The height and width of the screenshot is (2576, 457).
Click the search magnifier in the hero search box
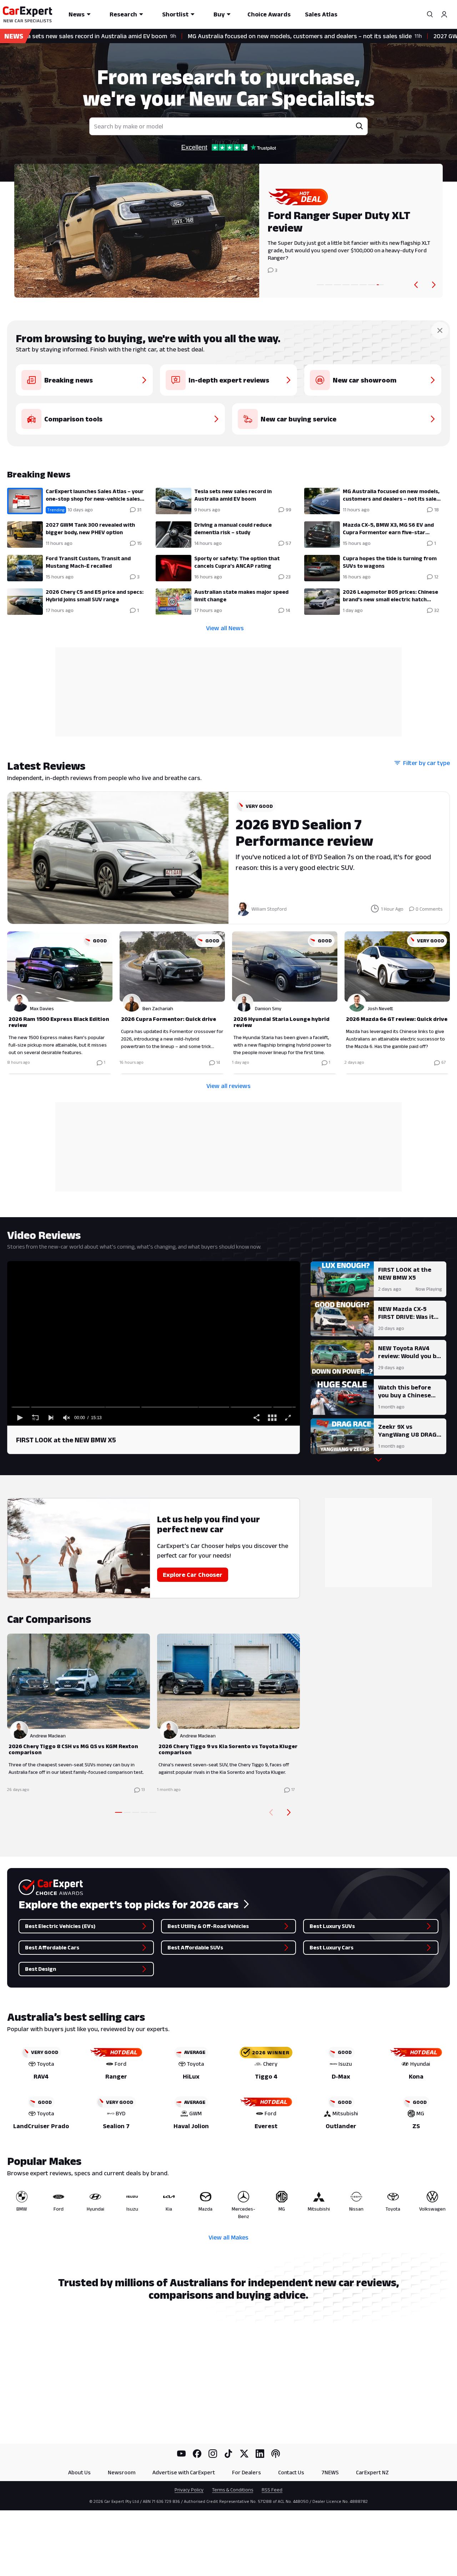359,126
